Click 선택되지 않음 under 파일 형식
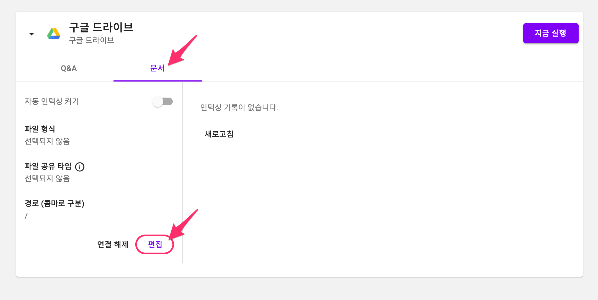 (x=47, y=141)
